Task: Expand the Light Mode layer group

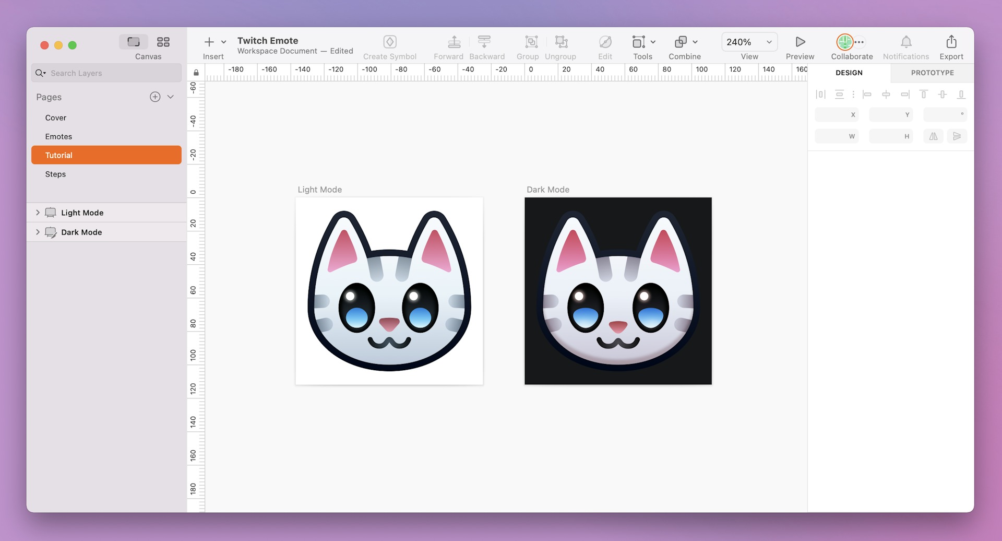Action: point(37,213)
